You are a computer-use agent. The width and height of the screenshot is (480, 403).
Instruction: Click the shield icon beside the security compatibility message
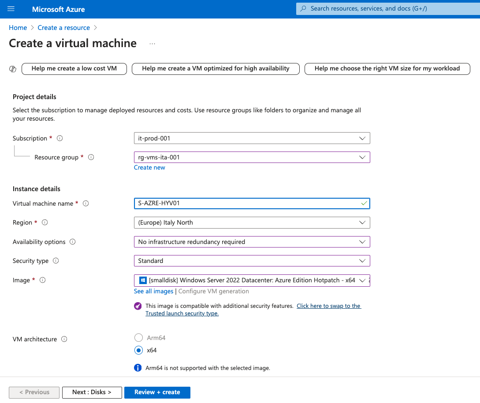(138, 306)
